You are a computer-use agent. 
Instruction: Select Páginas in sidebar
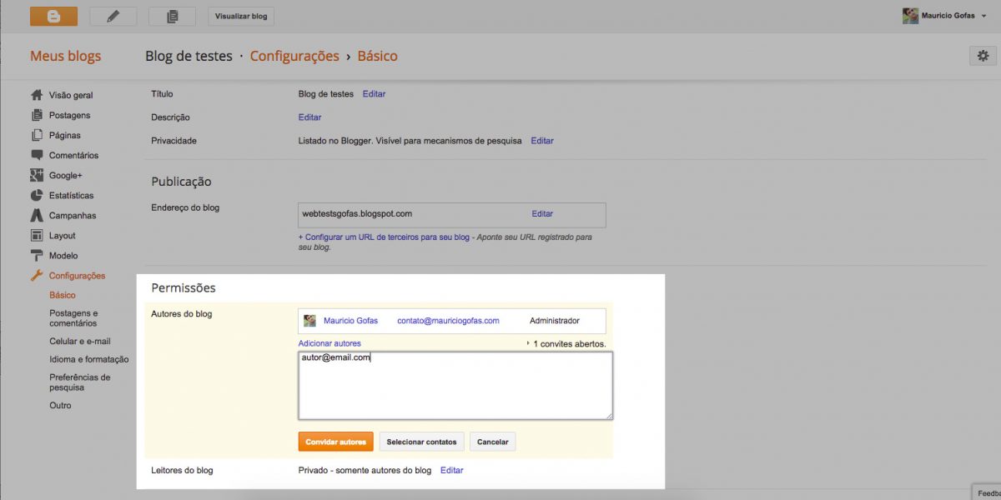(65, 135)
